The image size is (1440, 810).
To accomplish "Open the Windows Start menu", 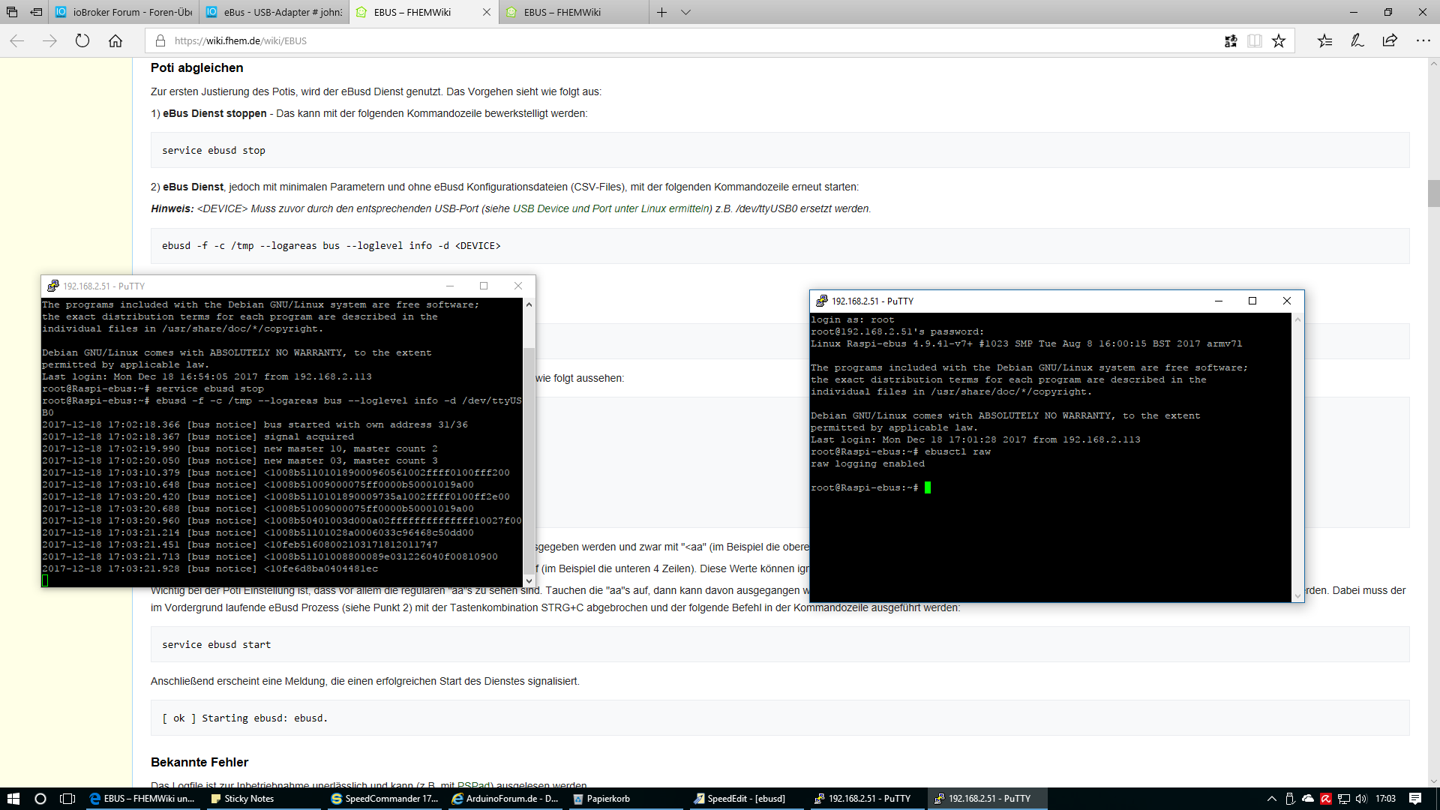I will [x=13, y=799].
